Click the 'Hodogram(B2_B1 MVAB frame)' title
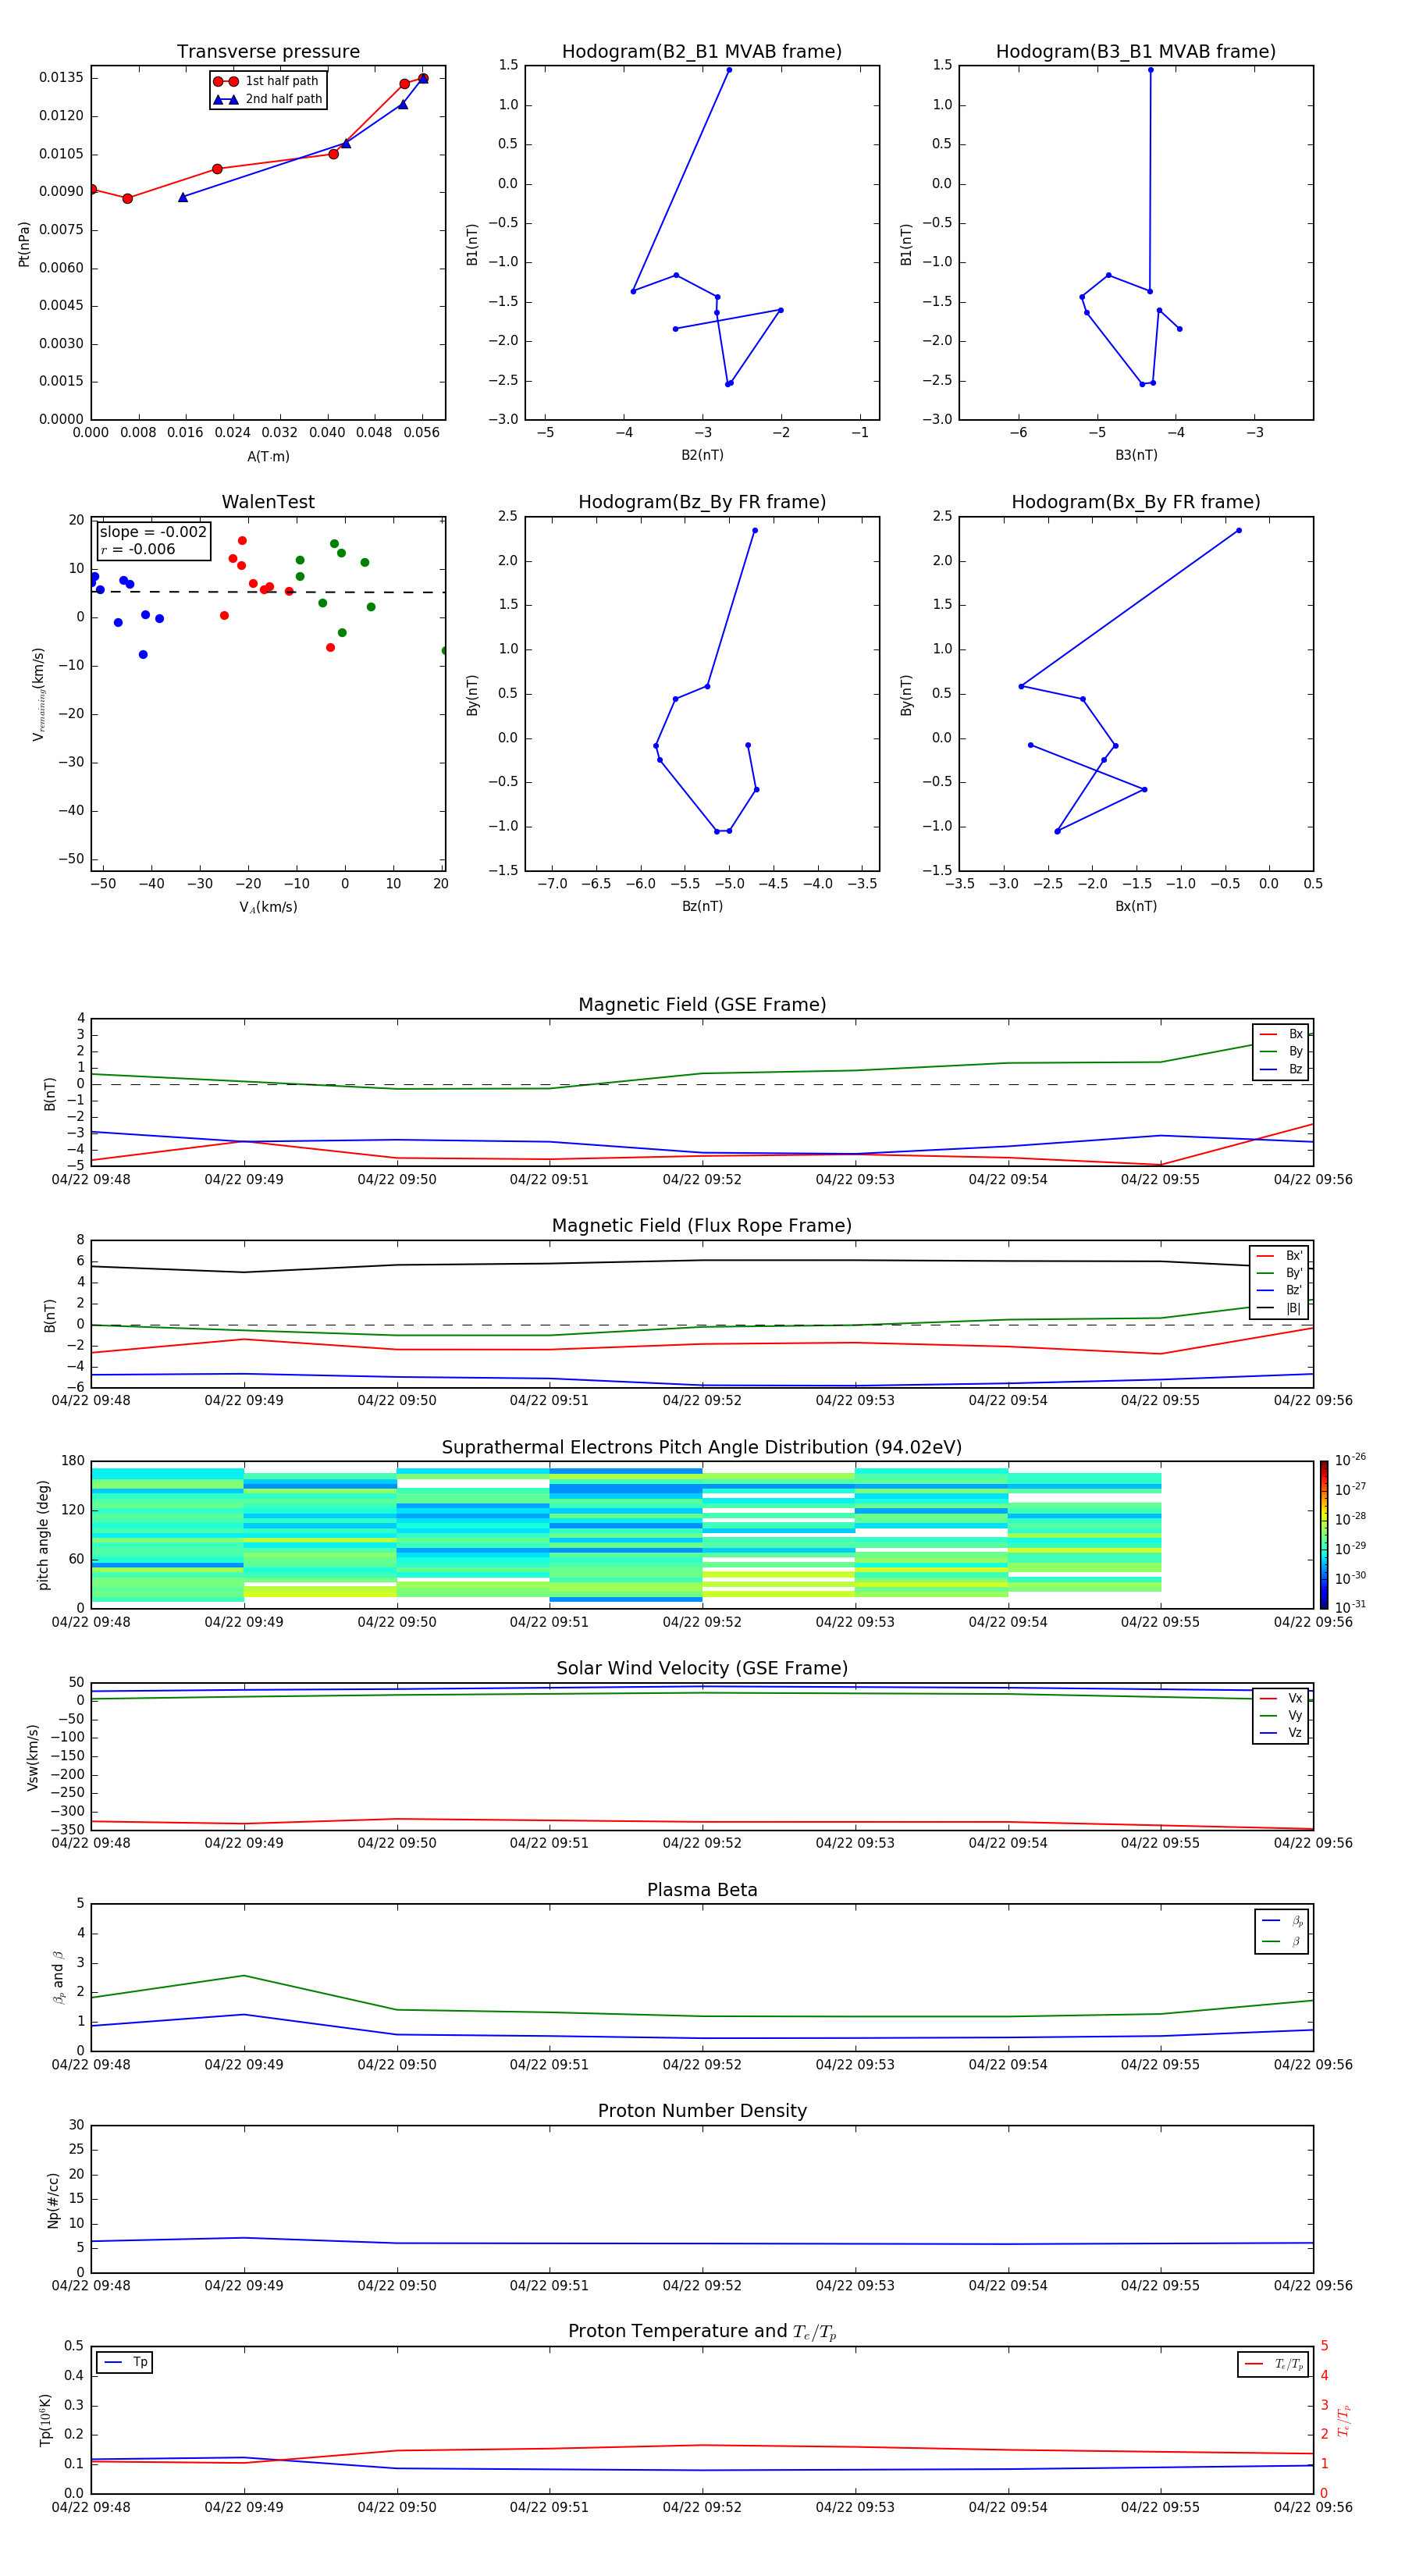The height and width of the screenshot is (2576, 1405). tap(702, 52)
